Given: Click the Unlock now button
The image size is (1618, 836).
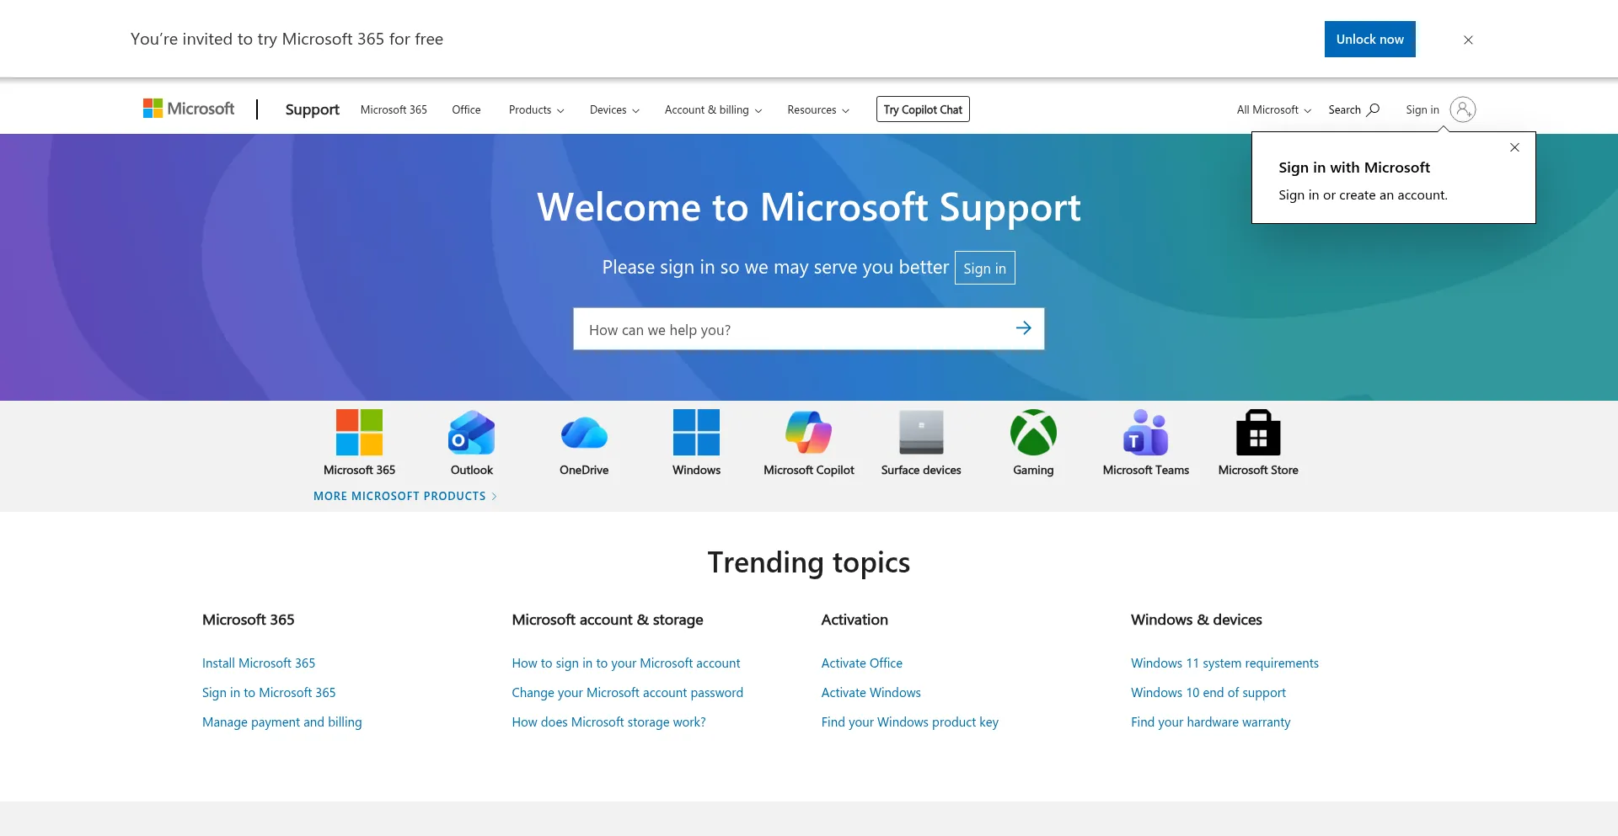Looking at the screenshot, I should 1369,40.
